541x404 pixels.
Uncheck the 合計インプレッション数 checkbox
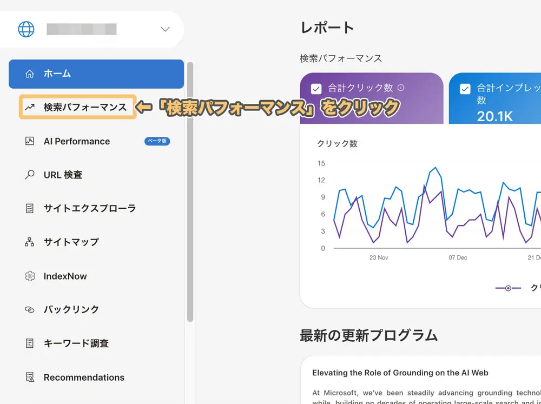pos(465,89)
